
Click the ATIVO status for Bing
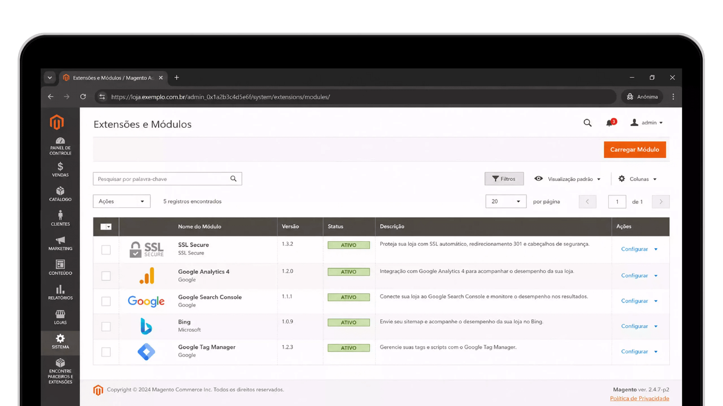(348, 322)
